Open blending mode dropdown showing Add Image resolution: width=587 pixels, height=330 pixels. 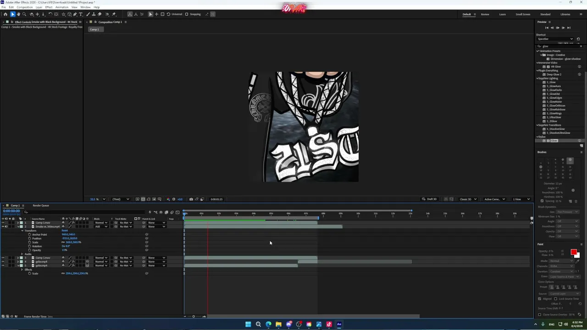coord(100,226)
